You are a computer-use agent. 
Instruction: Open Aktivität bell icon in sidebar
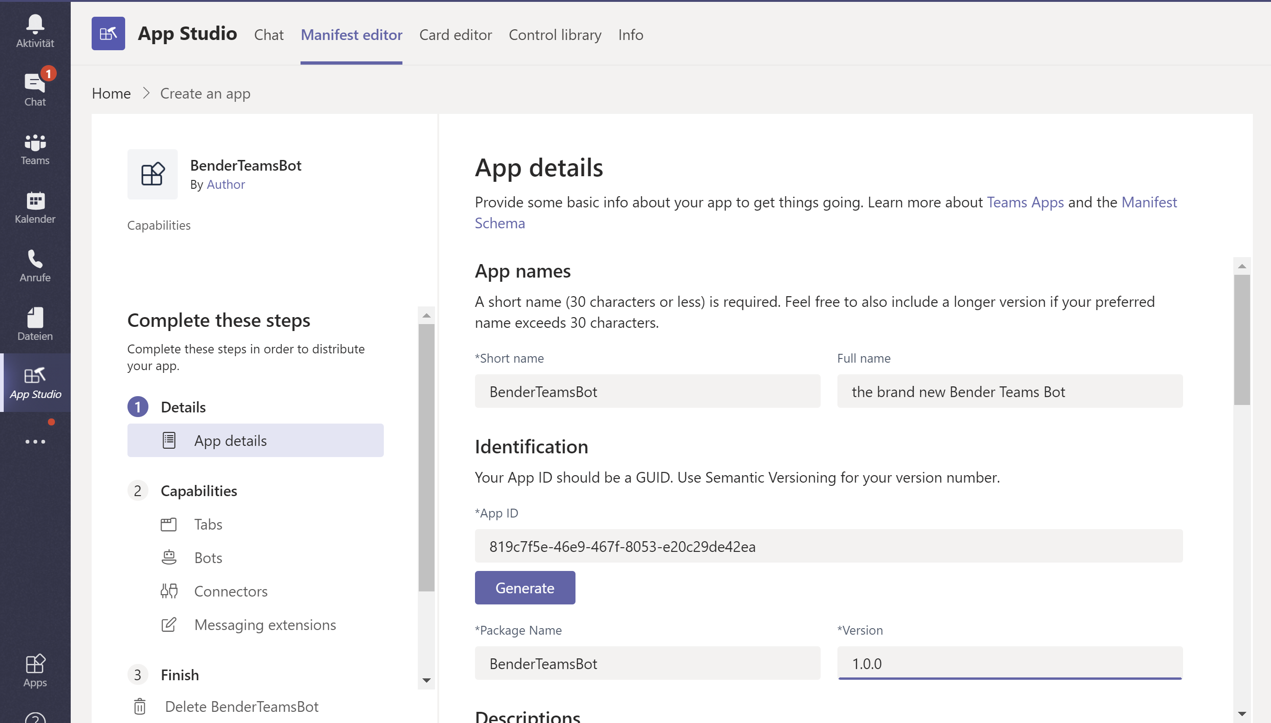coord(35,31)
